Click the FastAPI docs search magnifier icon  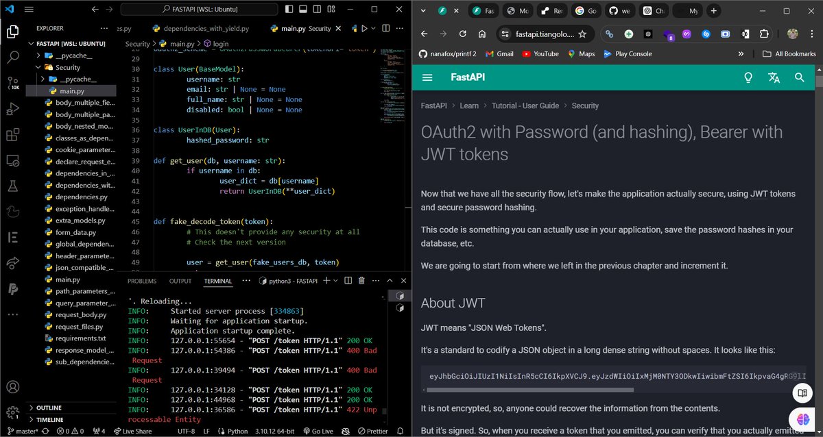tap(800, 77)
